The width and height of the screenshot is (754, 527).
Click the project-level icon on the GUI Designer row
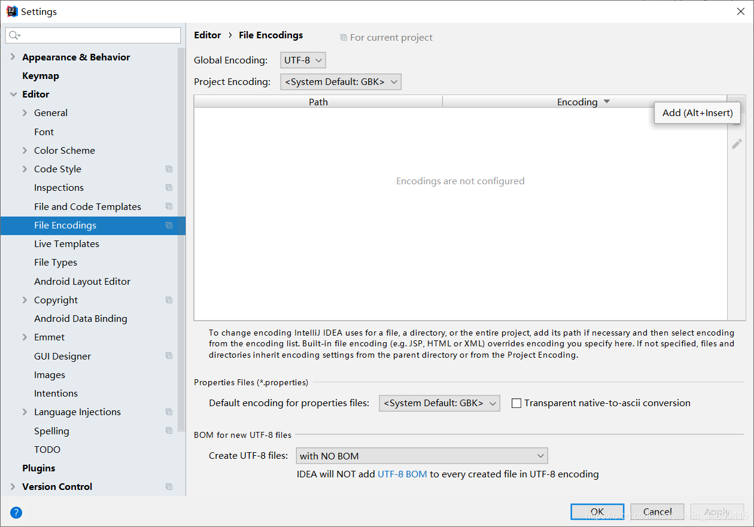pyautogui.click(x=169, y=356)
